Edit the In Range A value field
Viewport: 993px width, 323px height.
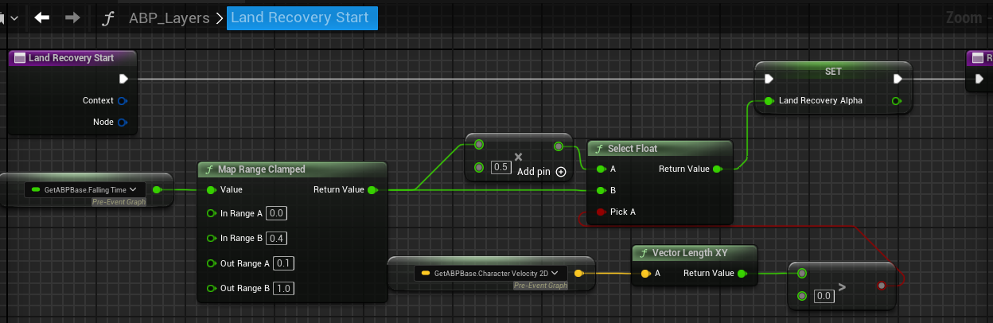click(x=277, y=213)
